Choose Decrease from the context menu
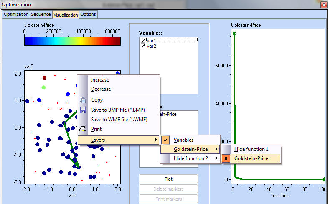 tap(101, 89)
